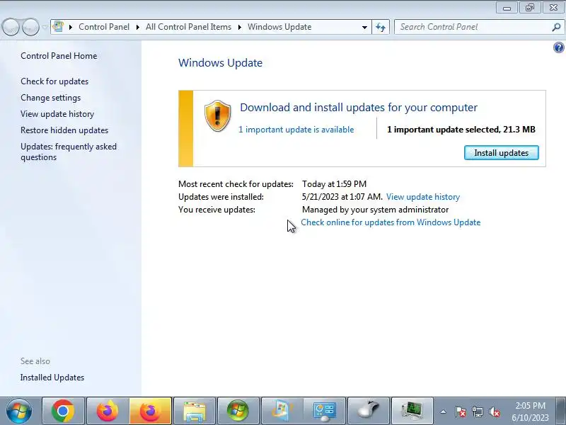Expand arrow after Control Panel breadcrumb

coord(138,27)
